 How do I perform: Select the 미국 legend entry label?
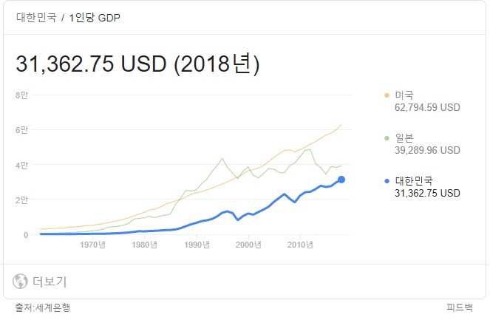(x=404, y=95)
